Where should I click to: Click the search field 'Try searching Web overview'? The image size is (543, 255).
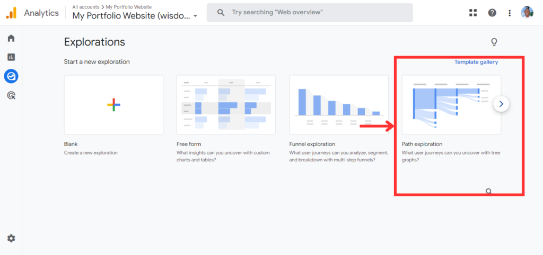(x=310, y=13)
